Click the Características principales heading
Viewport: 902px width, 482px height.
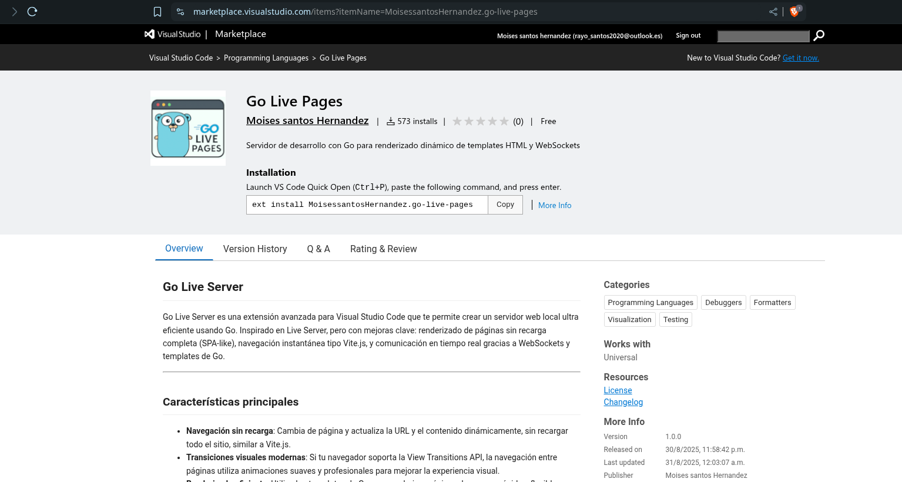click(x=230, y=402)
